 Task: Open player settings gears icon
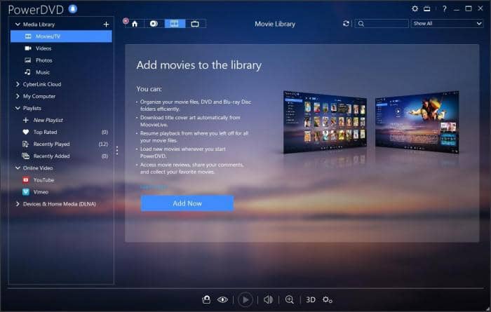328,300
